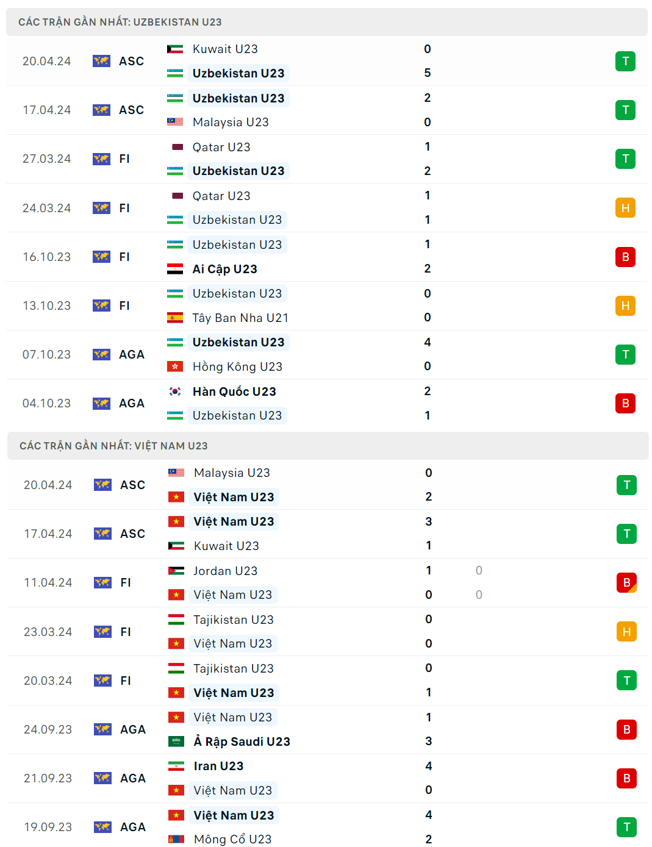Viewport: 652px width, 847px height.
Task: Open the Tajikistan U23 link on 20.03.24
Action: (x=234, y=668)
